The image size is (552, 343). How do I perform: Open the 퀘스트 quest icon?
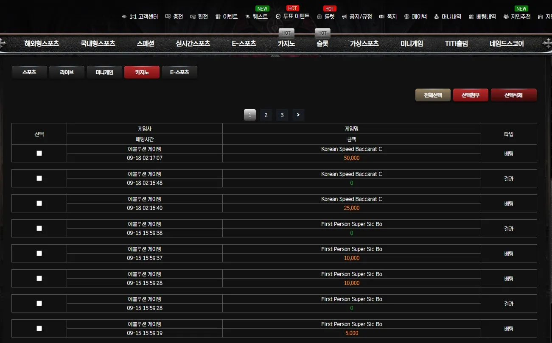248,17
